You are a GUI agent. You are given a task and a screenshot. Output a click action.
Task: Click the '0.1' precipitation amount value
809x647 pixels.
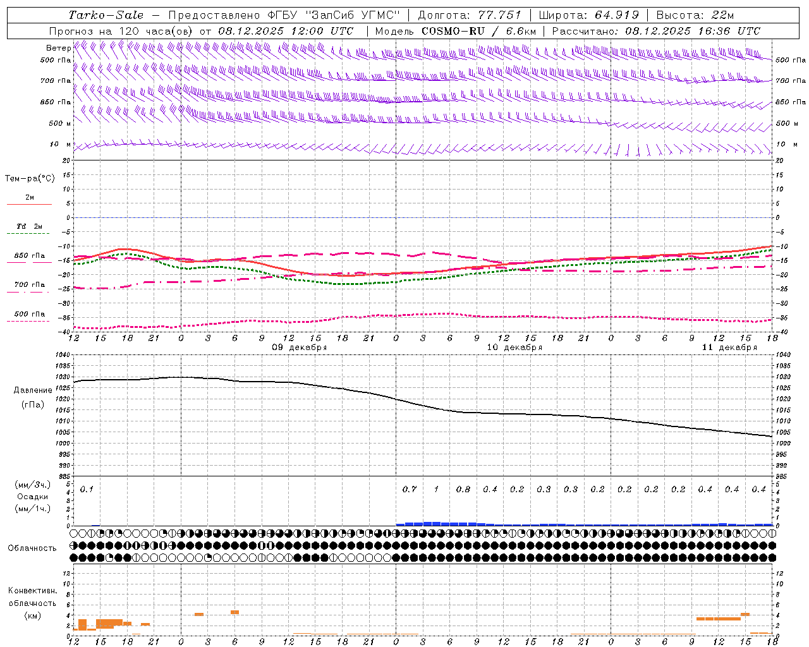[x=87, y=489]
